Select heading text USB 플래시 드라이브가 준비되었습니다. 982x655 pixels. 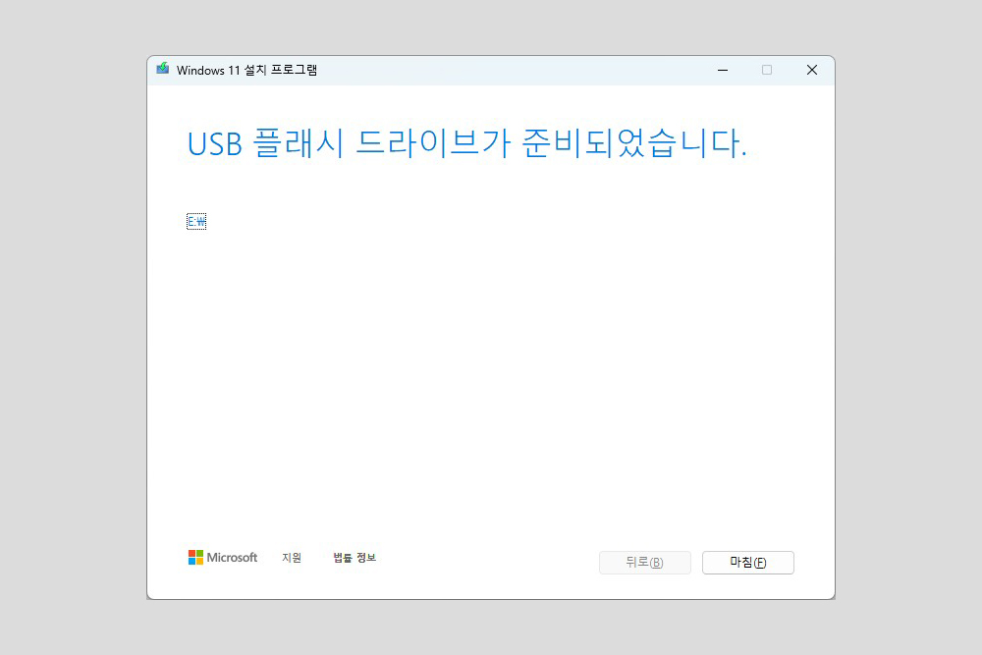(467, 143)
